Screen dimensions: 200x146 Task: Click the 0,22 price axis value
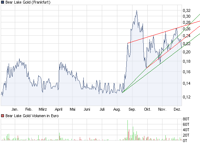[x=187, y=44]
